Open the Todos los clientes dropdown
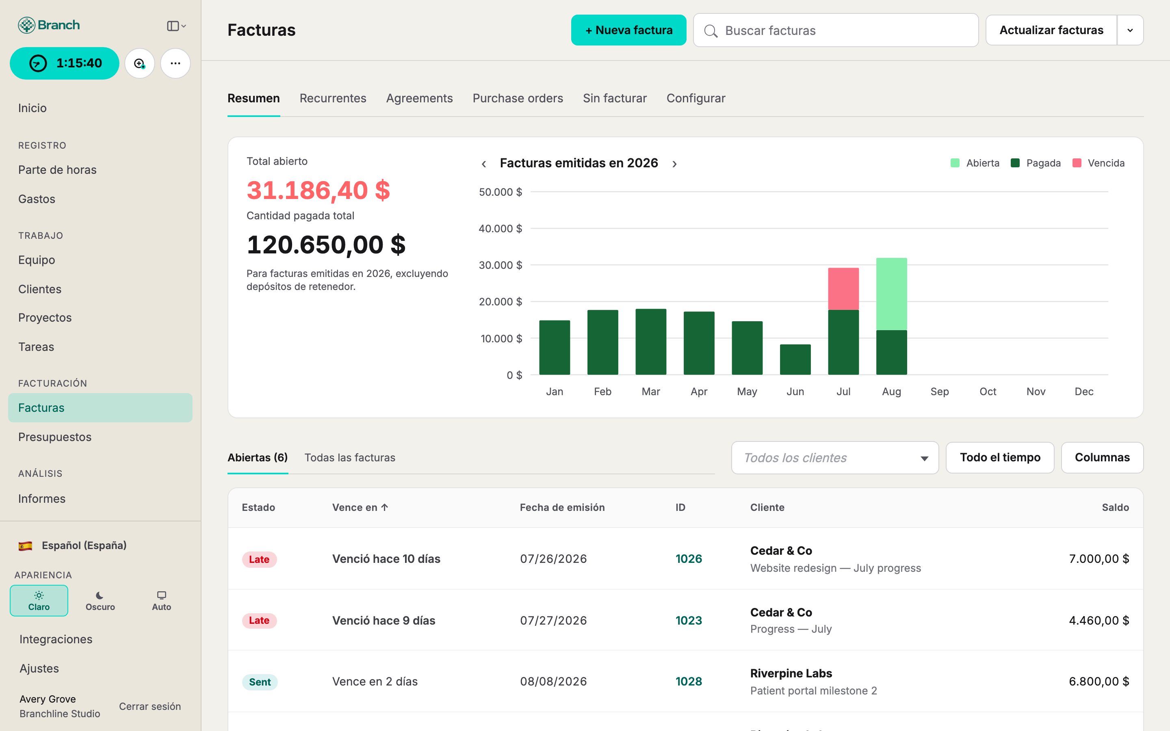This screenshot has width=1170, height=731. (x=835, y=457)
